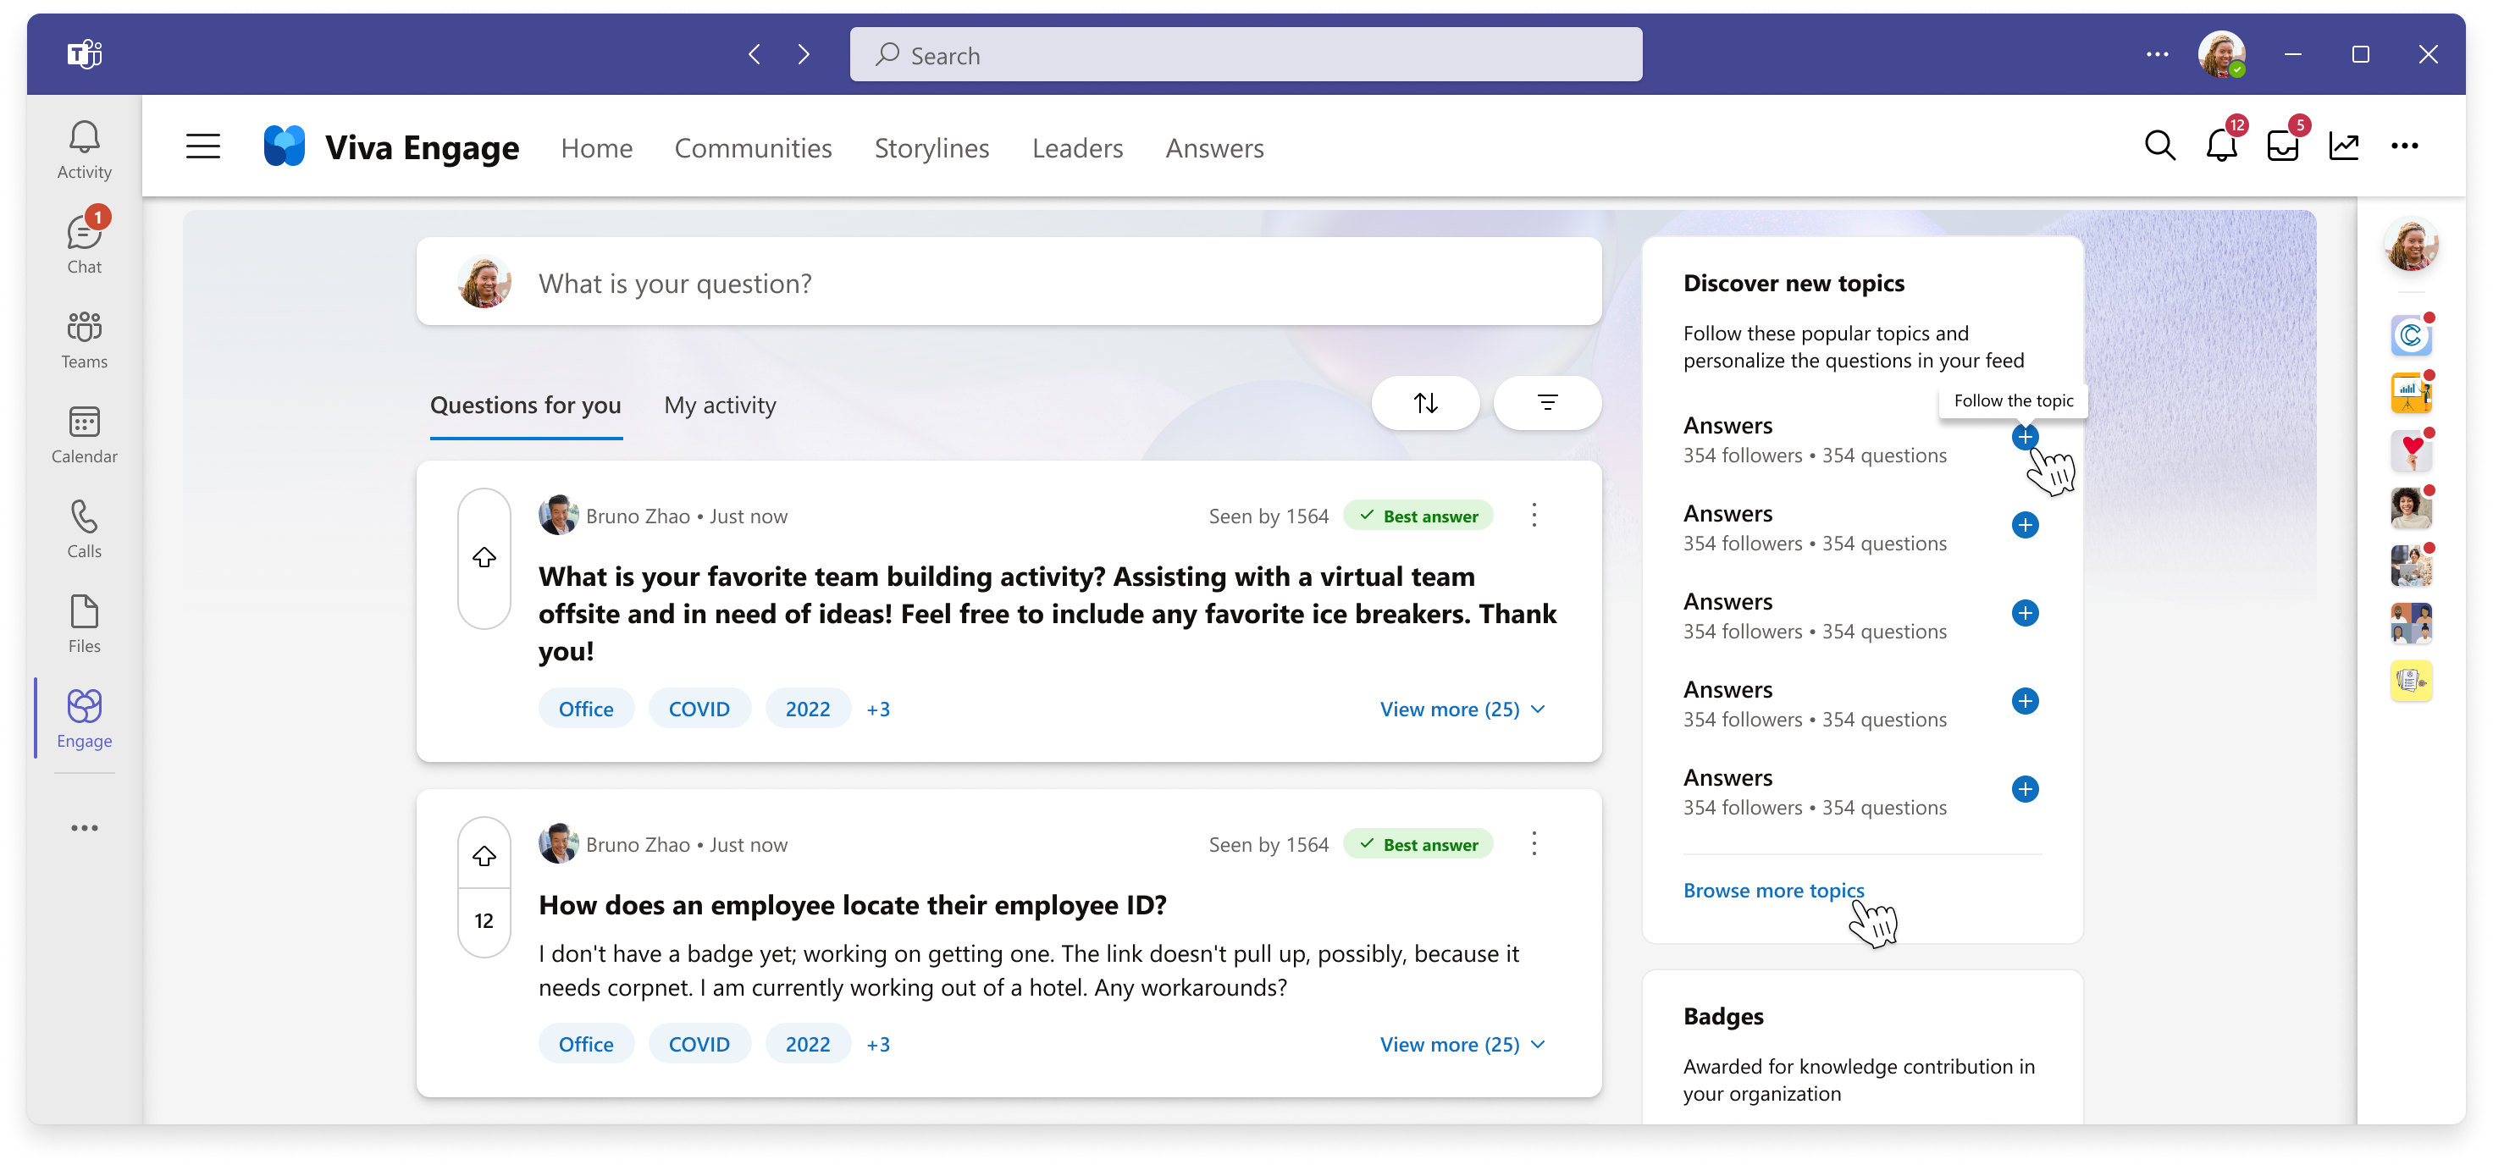Follow the first Answers topic

coord(2027,437)
